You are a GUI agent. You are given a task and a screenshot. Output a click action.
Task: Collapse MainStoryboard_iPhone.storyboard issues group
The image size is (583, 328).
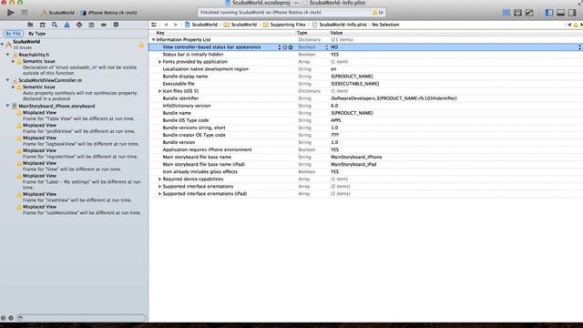pos(8,106)
